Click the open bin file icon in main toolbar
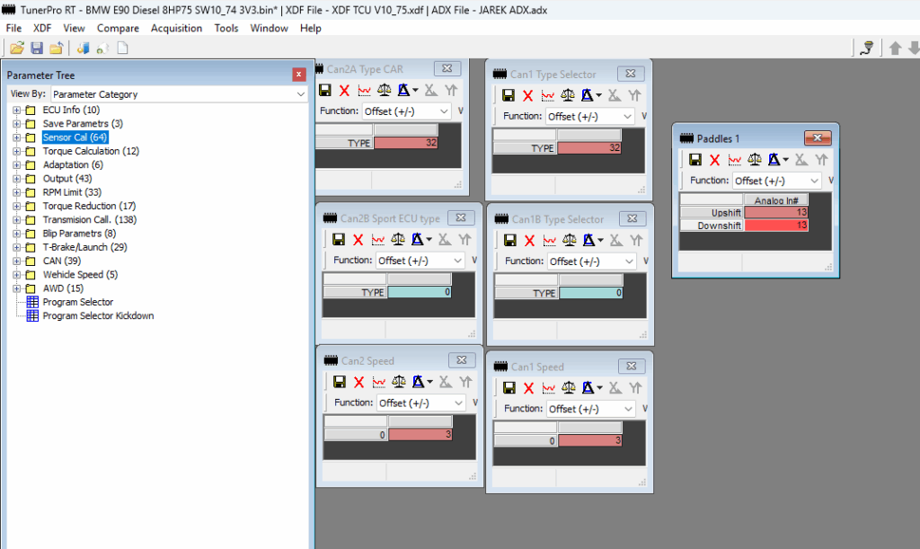The image size is (920, 549). point(17,48)
